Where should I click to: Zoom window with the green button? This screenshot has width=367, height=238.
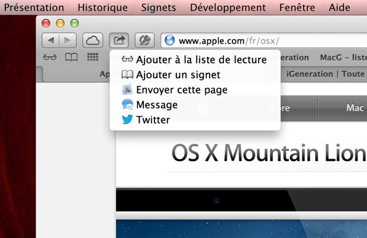[75, 23]
